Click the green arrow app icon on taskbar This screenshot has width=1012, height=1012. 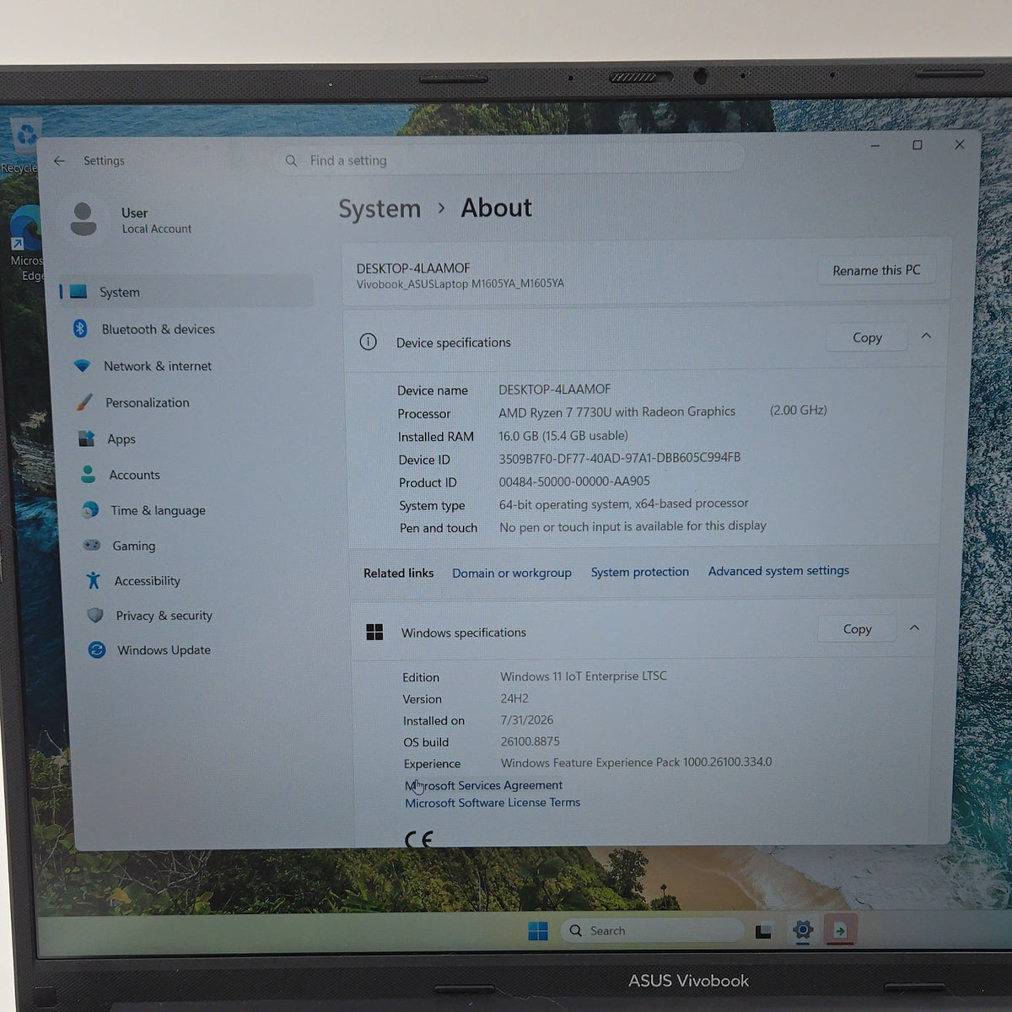[840, 930]
